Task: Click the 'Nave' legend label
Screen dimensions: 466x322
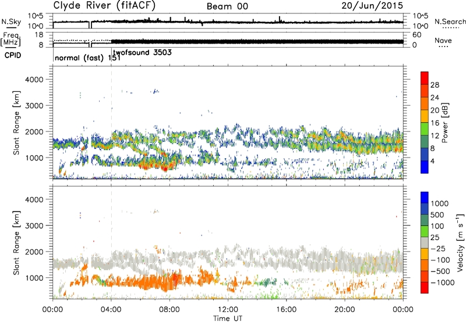Action: 443,40
